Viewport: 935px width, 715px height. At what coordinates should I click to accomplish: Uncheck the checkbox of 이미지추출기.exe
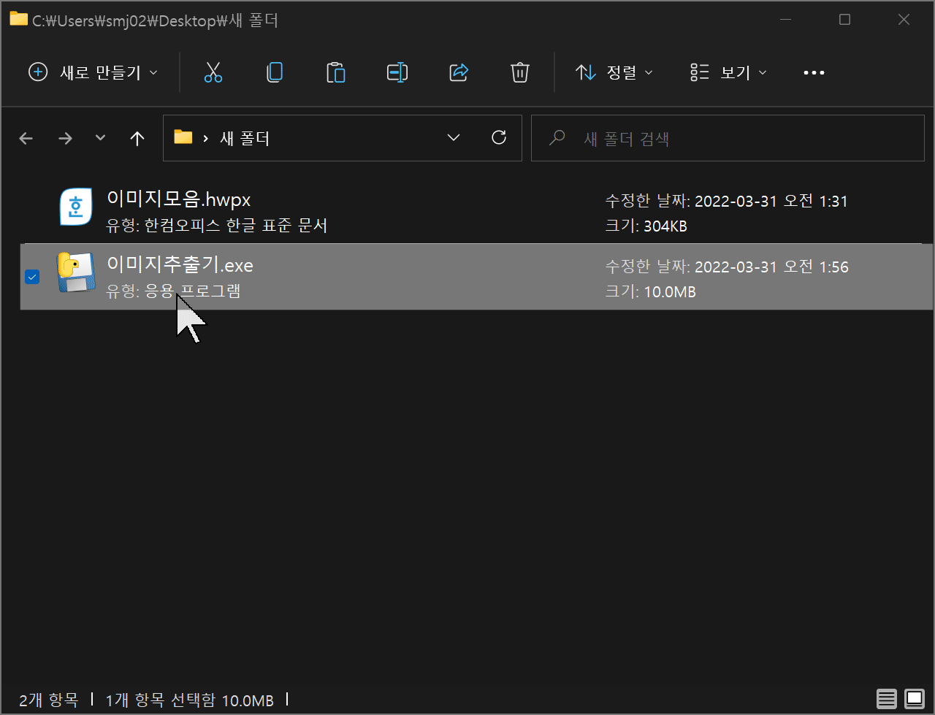point(32,277)
